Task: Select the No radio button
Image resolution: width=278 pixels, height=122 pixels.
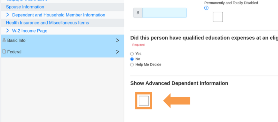Action: coord(132,59)
